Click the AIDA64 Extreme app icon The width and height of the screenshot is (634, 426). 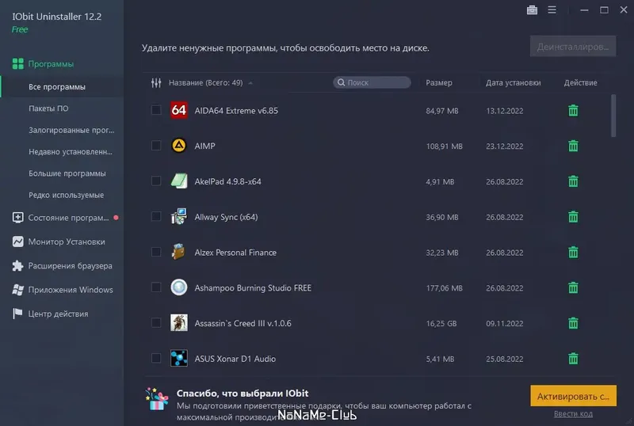tap(179, 110)
